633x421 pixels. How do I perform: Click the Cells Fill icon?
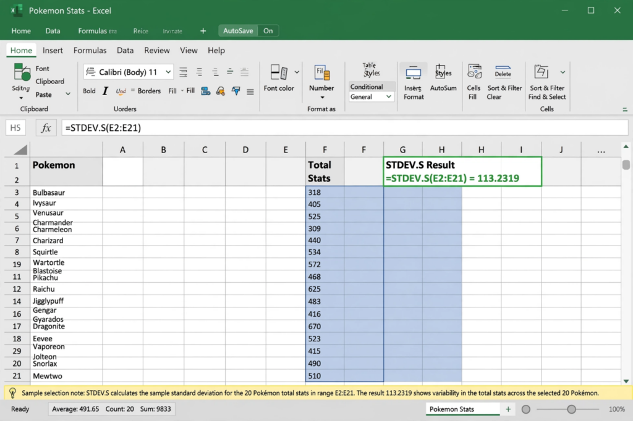pyautogui.click(x=474, y=72)
